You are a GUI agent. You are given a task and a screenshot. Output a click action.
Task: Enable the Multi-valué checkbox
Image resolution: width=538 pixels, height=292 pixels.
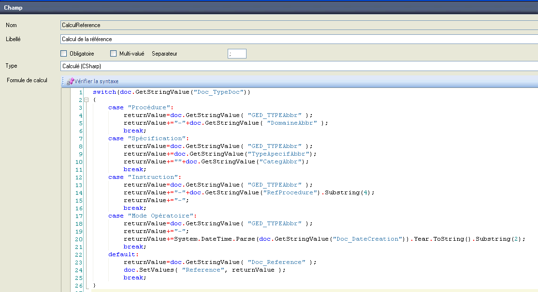(x=114, y=54)
